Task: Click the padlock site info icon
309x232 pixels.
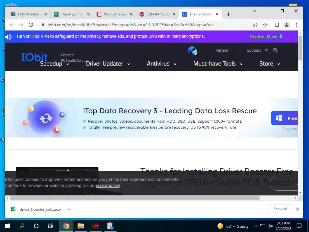Action: (x=43, y=25)
